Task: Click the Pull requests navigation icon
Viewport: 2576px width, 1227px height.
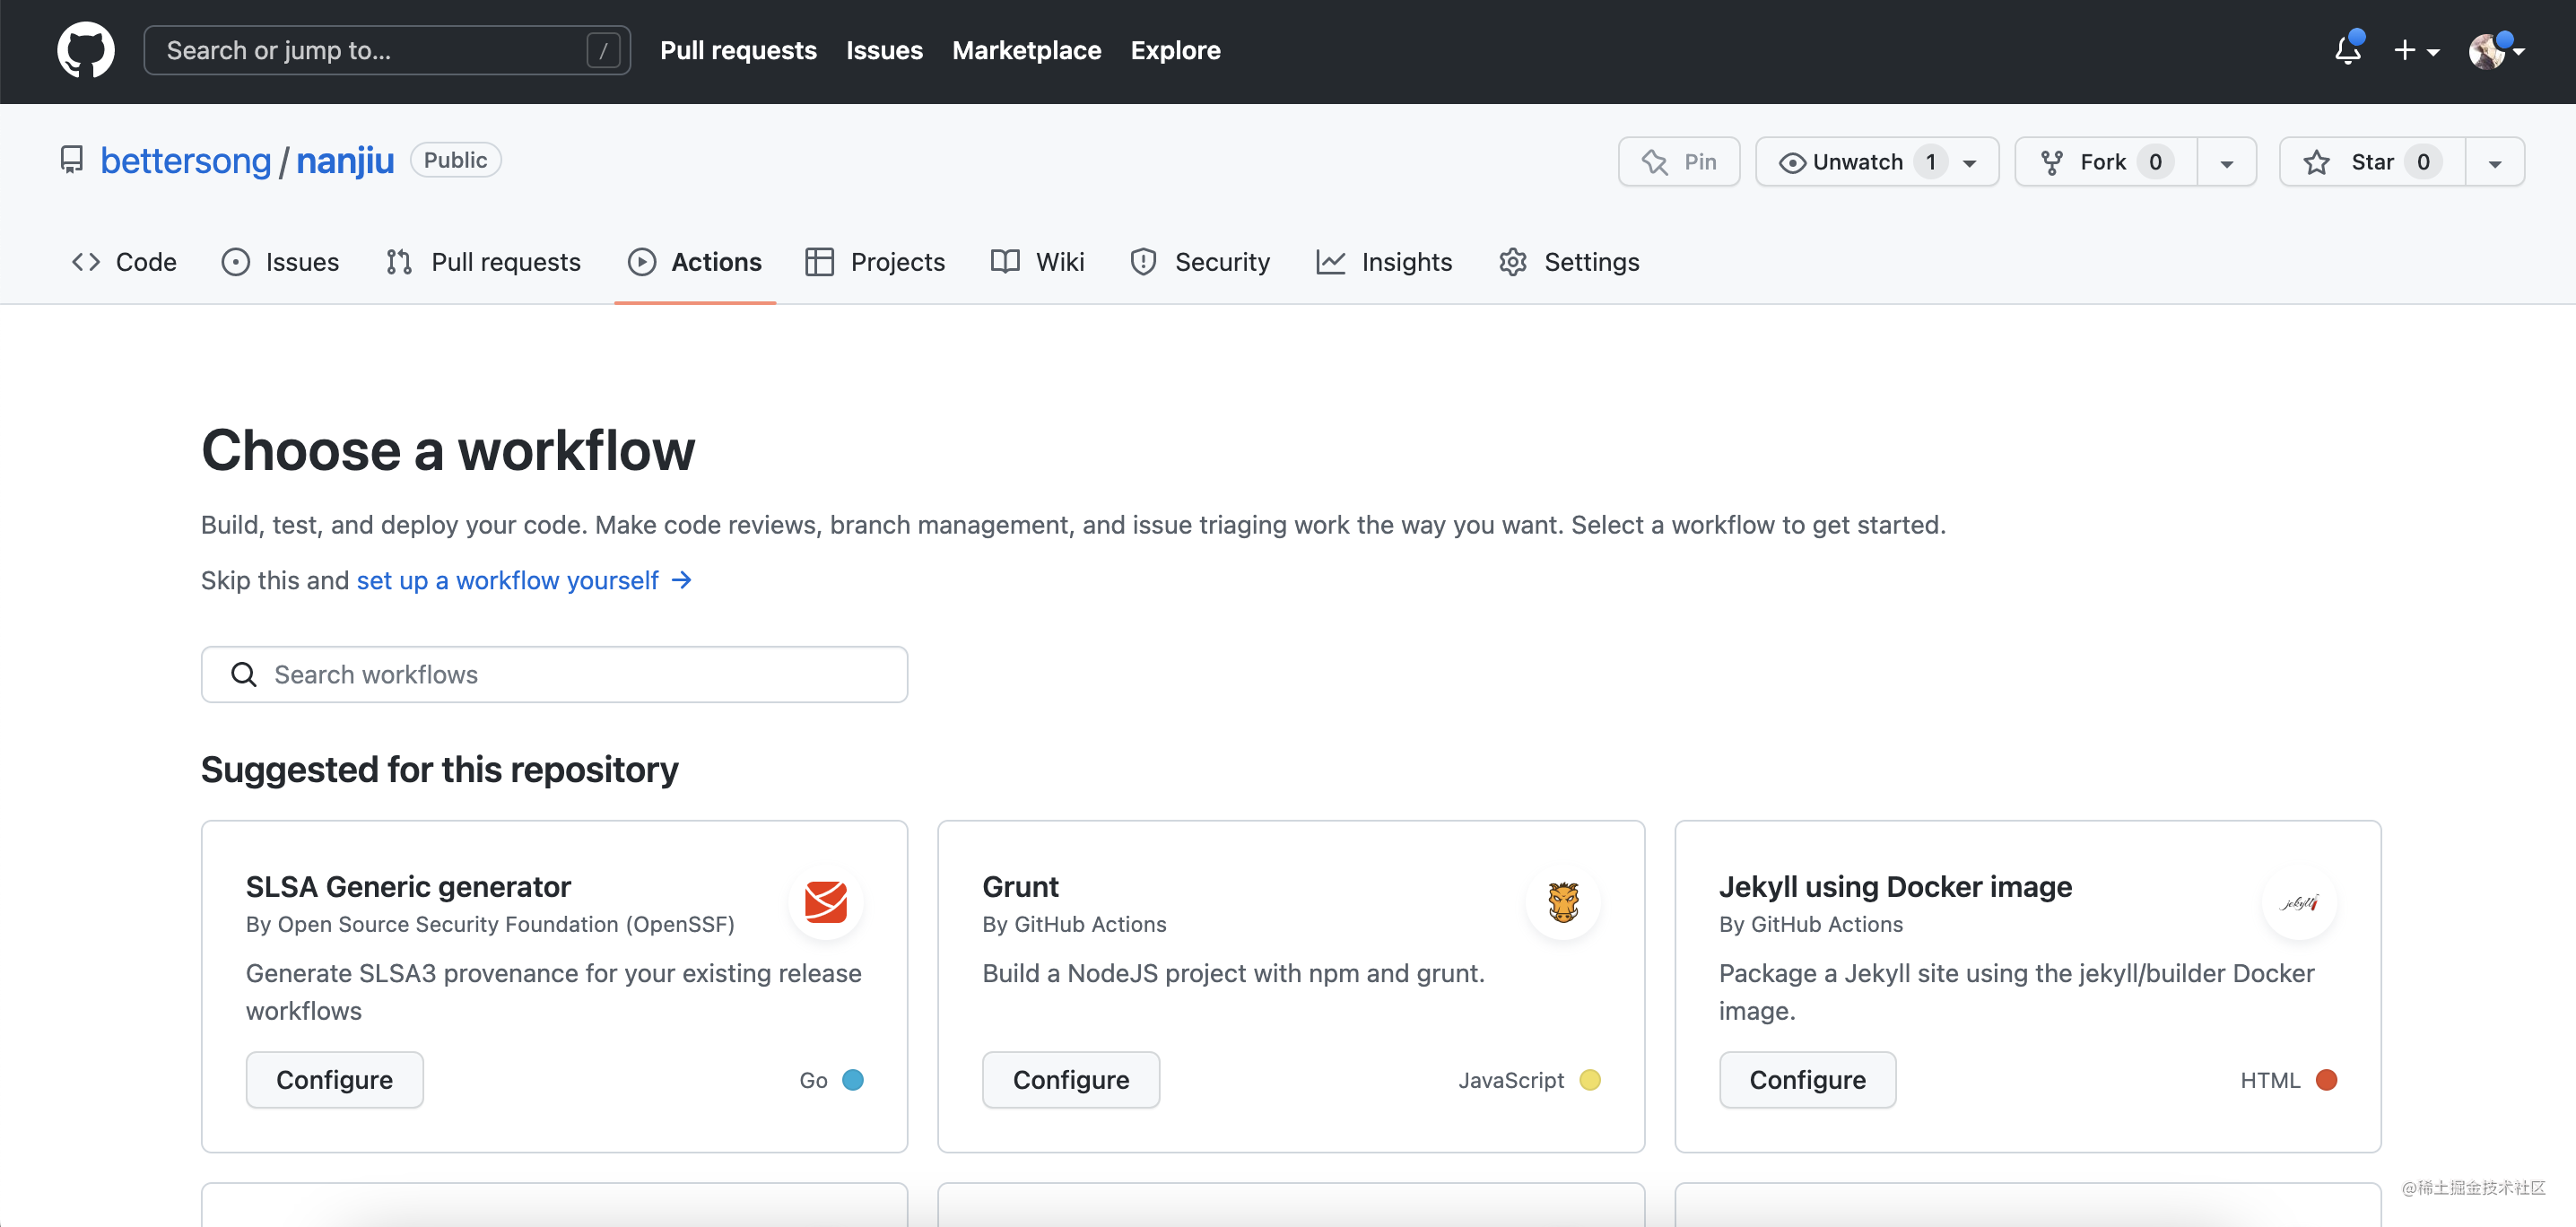Action: pos(399,261)
